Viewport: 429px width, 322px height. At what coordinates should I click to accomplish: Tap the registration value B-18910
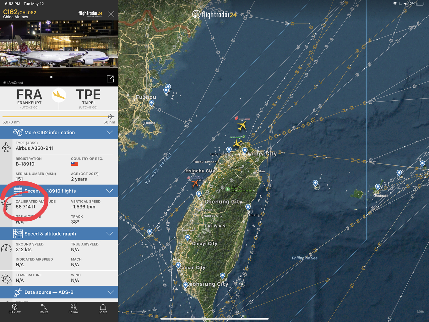pos(25,164)
